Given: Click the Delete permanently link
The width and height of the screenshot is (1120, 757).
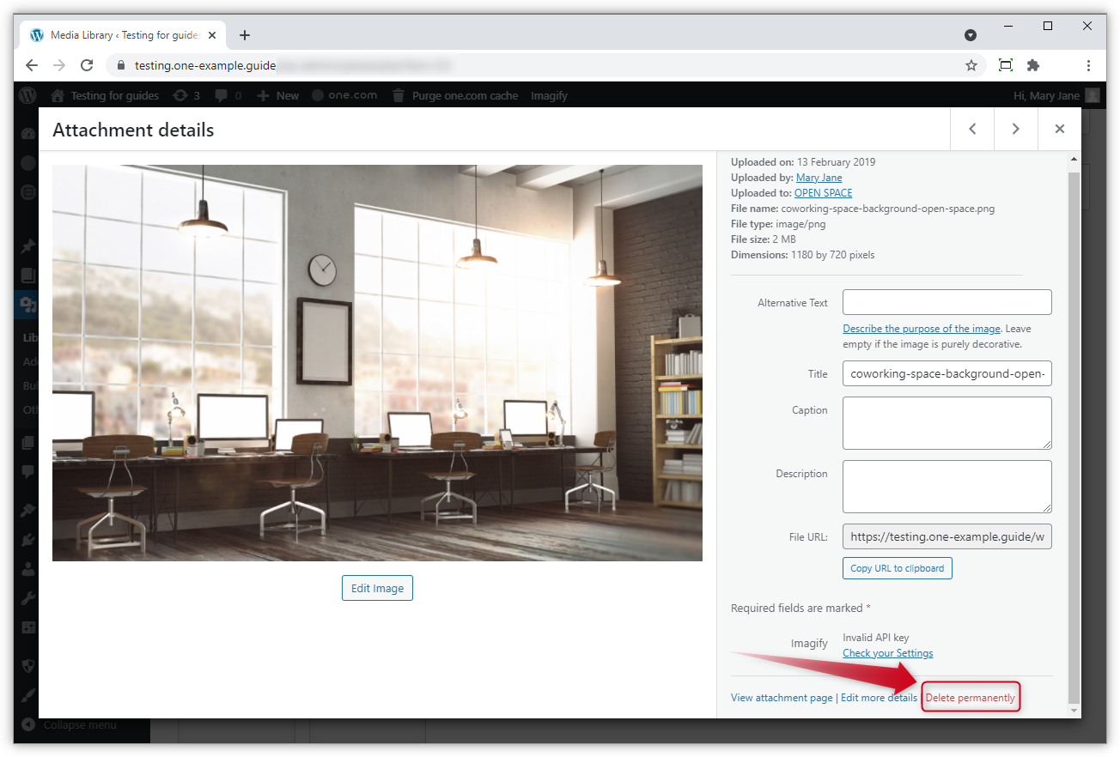Looking at the screenshot, I should [971, 697].
